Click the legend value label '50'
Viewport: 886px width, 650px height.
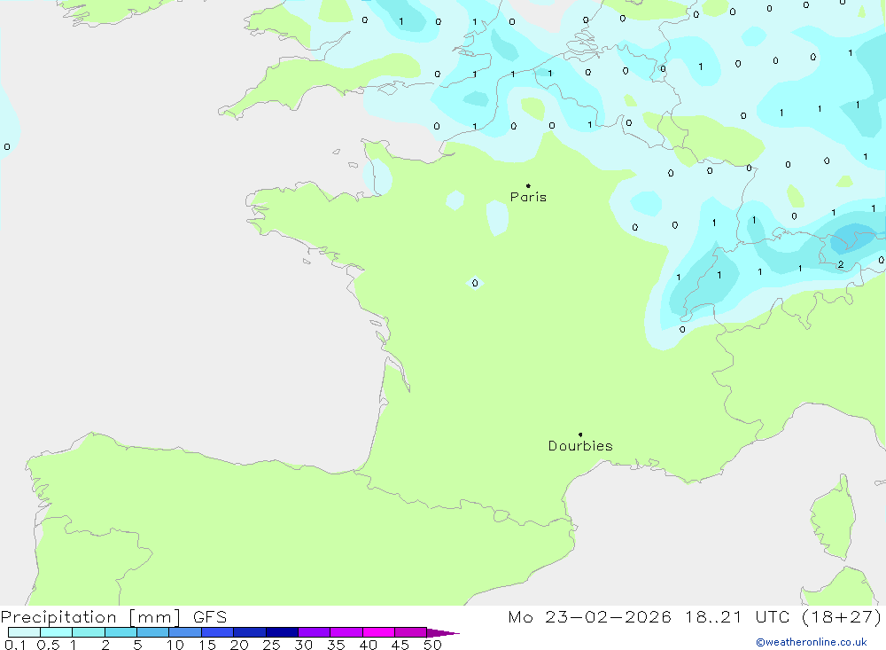[x=433, y=645]
